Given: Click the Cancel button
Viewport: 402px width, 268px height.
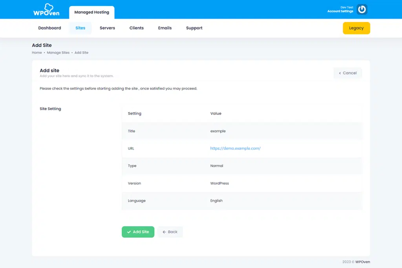Looking at the screenshot, I should pos(348,73).
